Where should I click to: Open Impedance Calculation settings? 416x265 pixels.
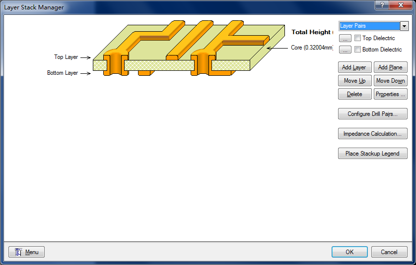(x=372, y=134)
